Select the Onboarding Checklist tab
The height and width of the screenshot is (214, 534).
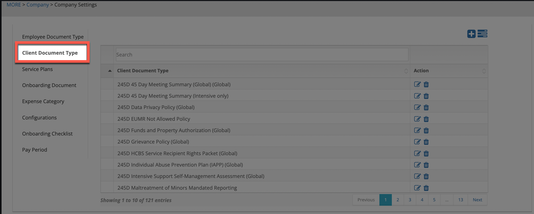coord(47,134)
